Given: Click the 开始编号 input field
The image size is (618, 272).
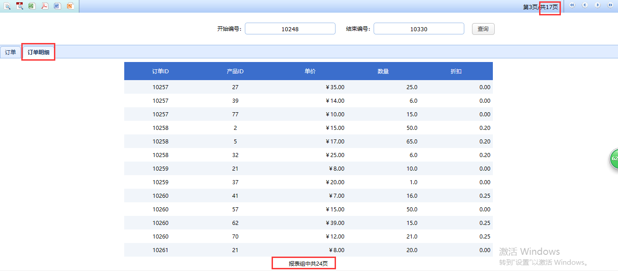Looking at the screenshot, I should tap(290, 29).
